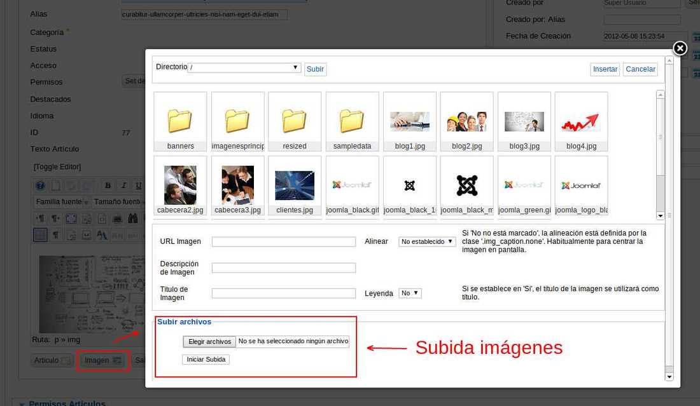Open the resized folder
The height and width of the screenshot is (406, 700).
point(295,121)
